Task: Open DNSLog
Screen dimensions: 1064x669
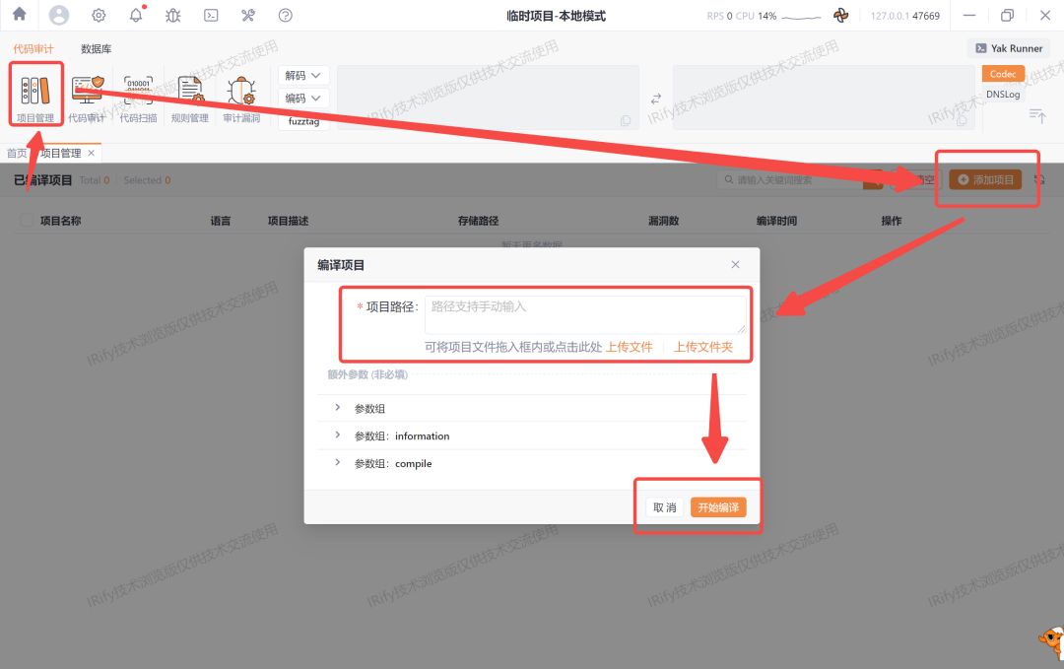Action: (x=1003, y=95)
